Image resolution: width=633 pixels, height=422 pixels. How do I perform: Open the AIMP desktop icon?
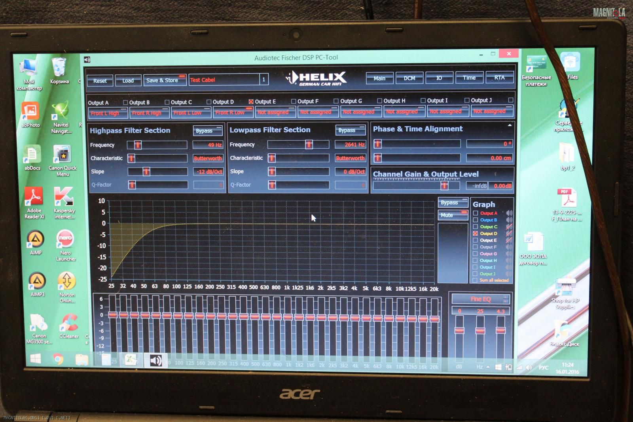coord(36,242)
